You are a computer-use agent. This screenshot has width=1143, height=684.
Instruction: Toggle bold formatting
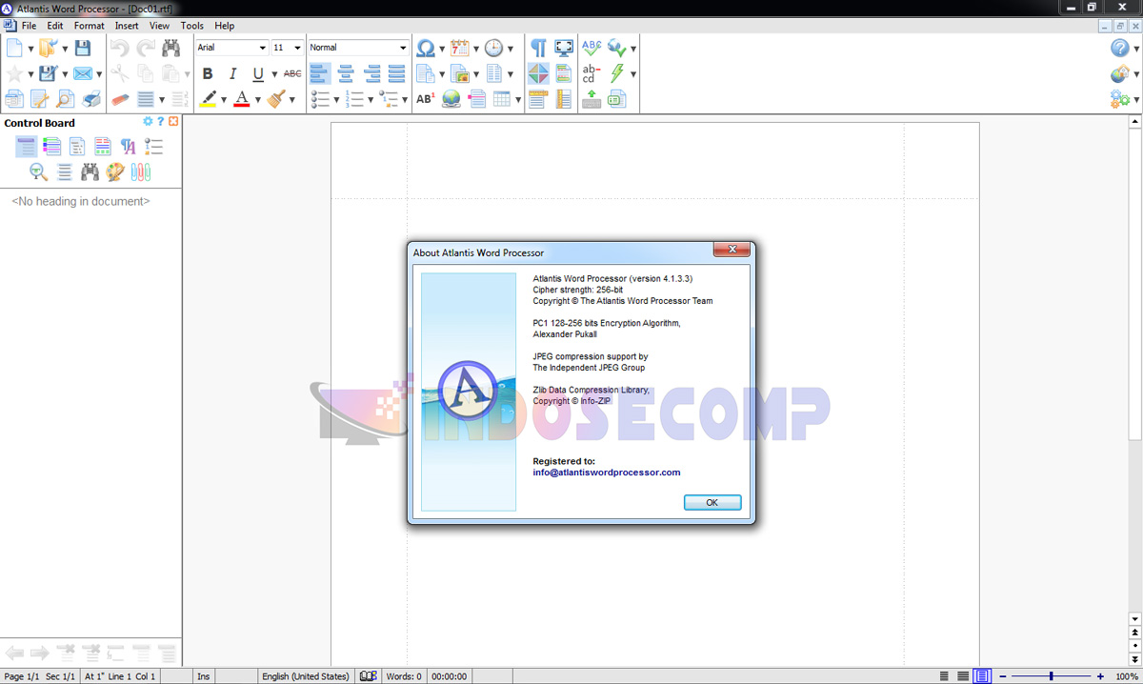[x=208, y=72]
